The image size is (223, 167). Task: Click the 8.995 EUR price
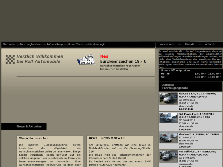[185, 130]
